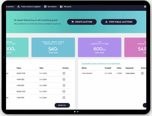This screenshot has width=152, height=116.
Task: Switch to the white carousel page dot
Action: 75,112
